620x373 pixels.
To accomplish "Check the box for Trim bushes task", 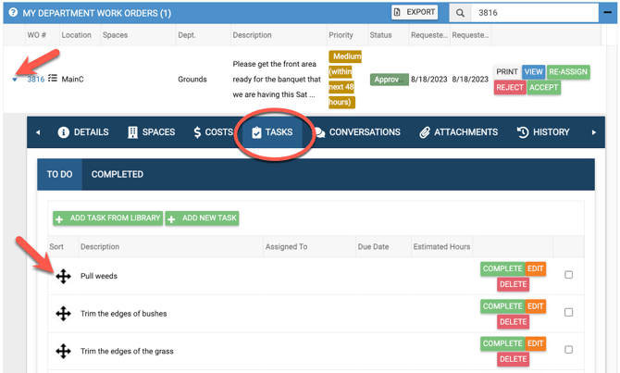I will [x=568, y=313].
